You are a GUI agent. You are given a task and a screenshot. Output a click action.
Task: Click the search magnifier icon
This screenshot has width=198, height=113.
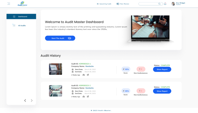[160, 4]
